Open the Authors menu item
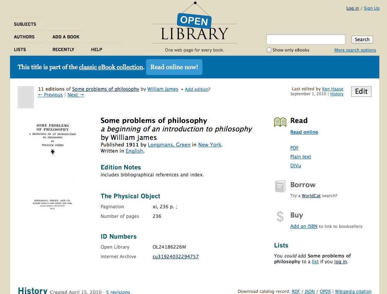 click(24, 37)
